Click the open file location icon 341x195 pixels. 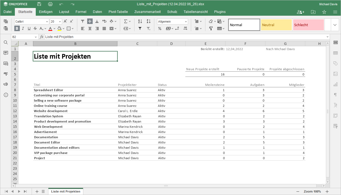313,12
